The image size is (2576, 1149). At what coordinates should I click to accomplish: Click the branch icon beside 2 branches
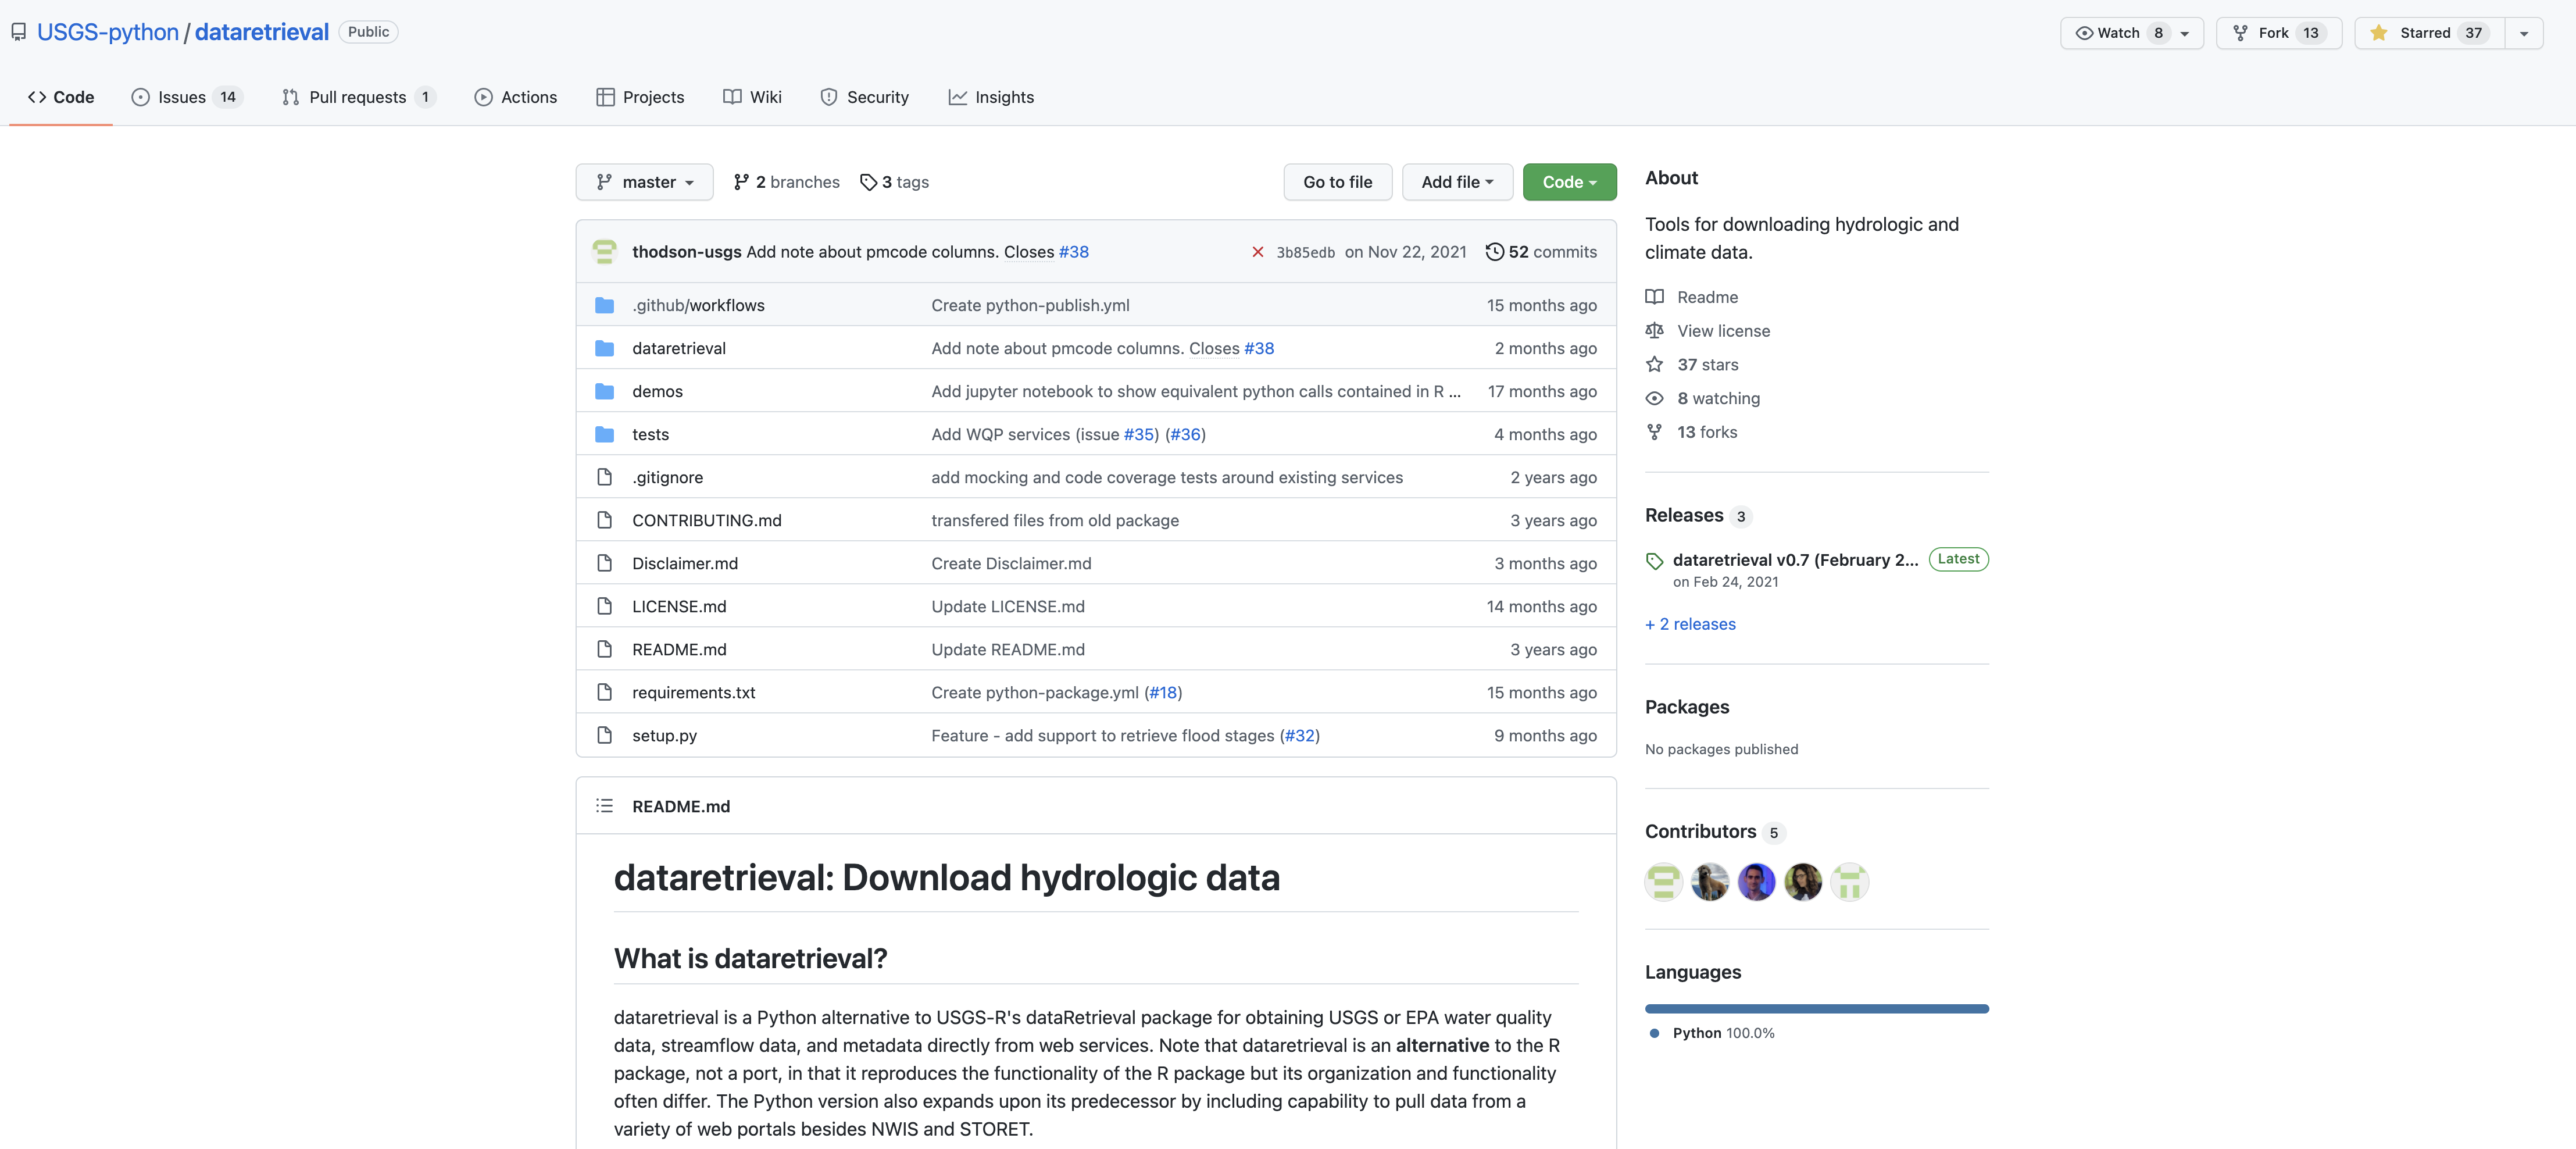(741, 182)
